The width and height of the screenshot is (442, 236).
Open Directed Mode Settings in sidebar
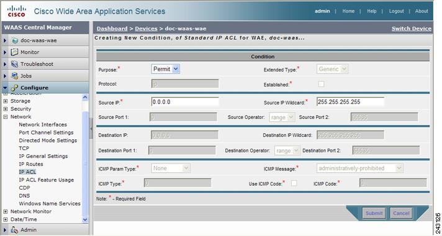[x=48, y=141]
